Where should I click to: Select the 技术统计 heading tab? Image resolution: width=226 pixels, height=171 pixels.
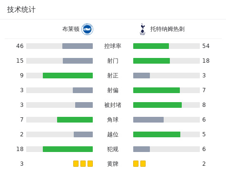click(21, 9)
